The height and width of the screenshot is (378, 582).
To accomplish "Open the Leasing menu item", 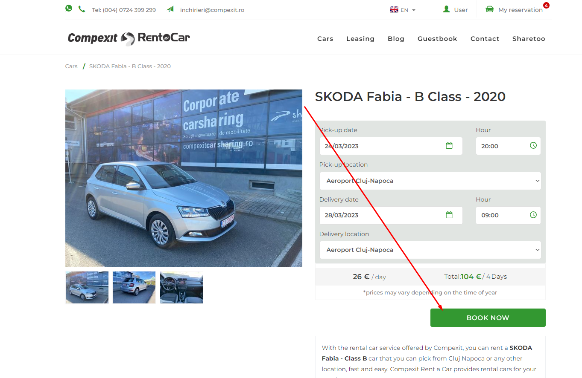I will click(360, 39).
